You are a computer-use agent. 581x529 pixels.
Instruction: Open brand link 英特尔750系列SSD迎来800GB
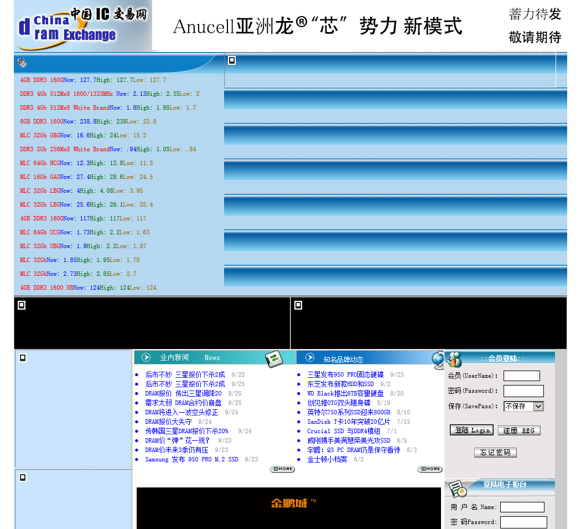[x=349, y=412]
